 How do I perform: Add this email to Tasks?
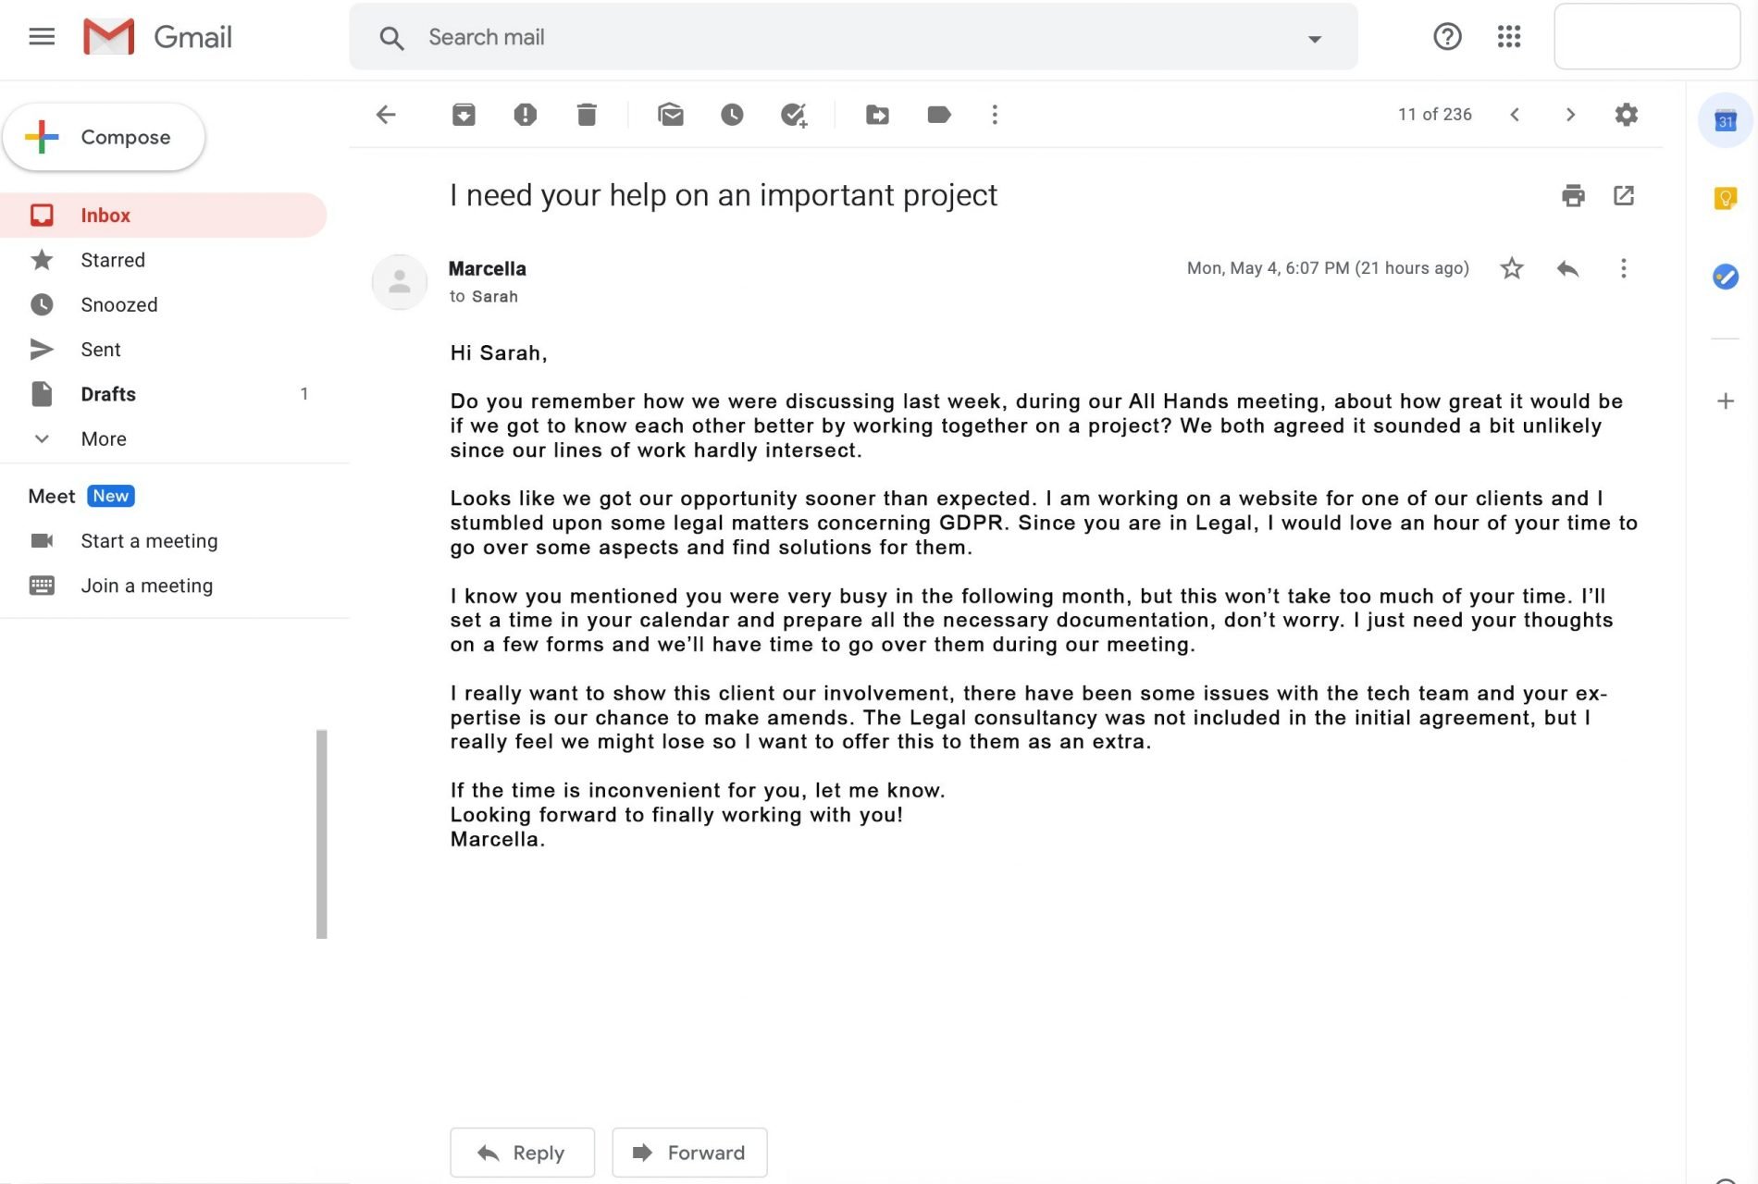coord(793,114)
